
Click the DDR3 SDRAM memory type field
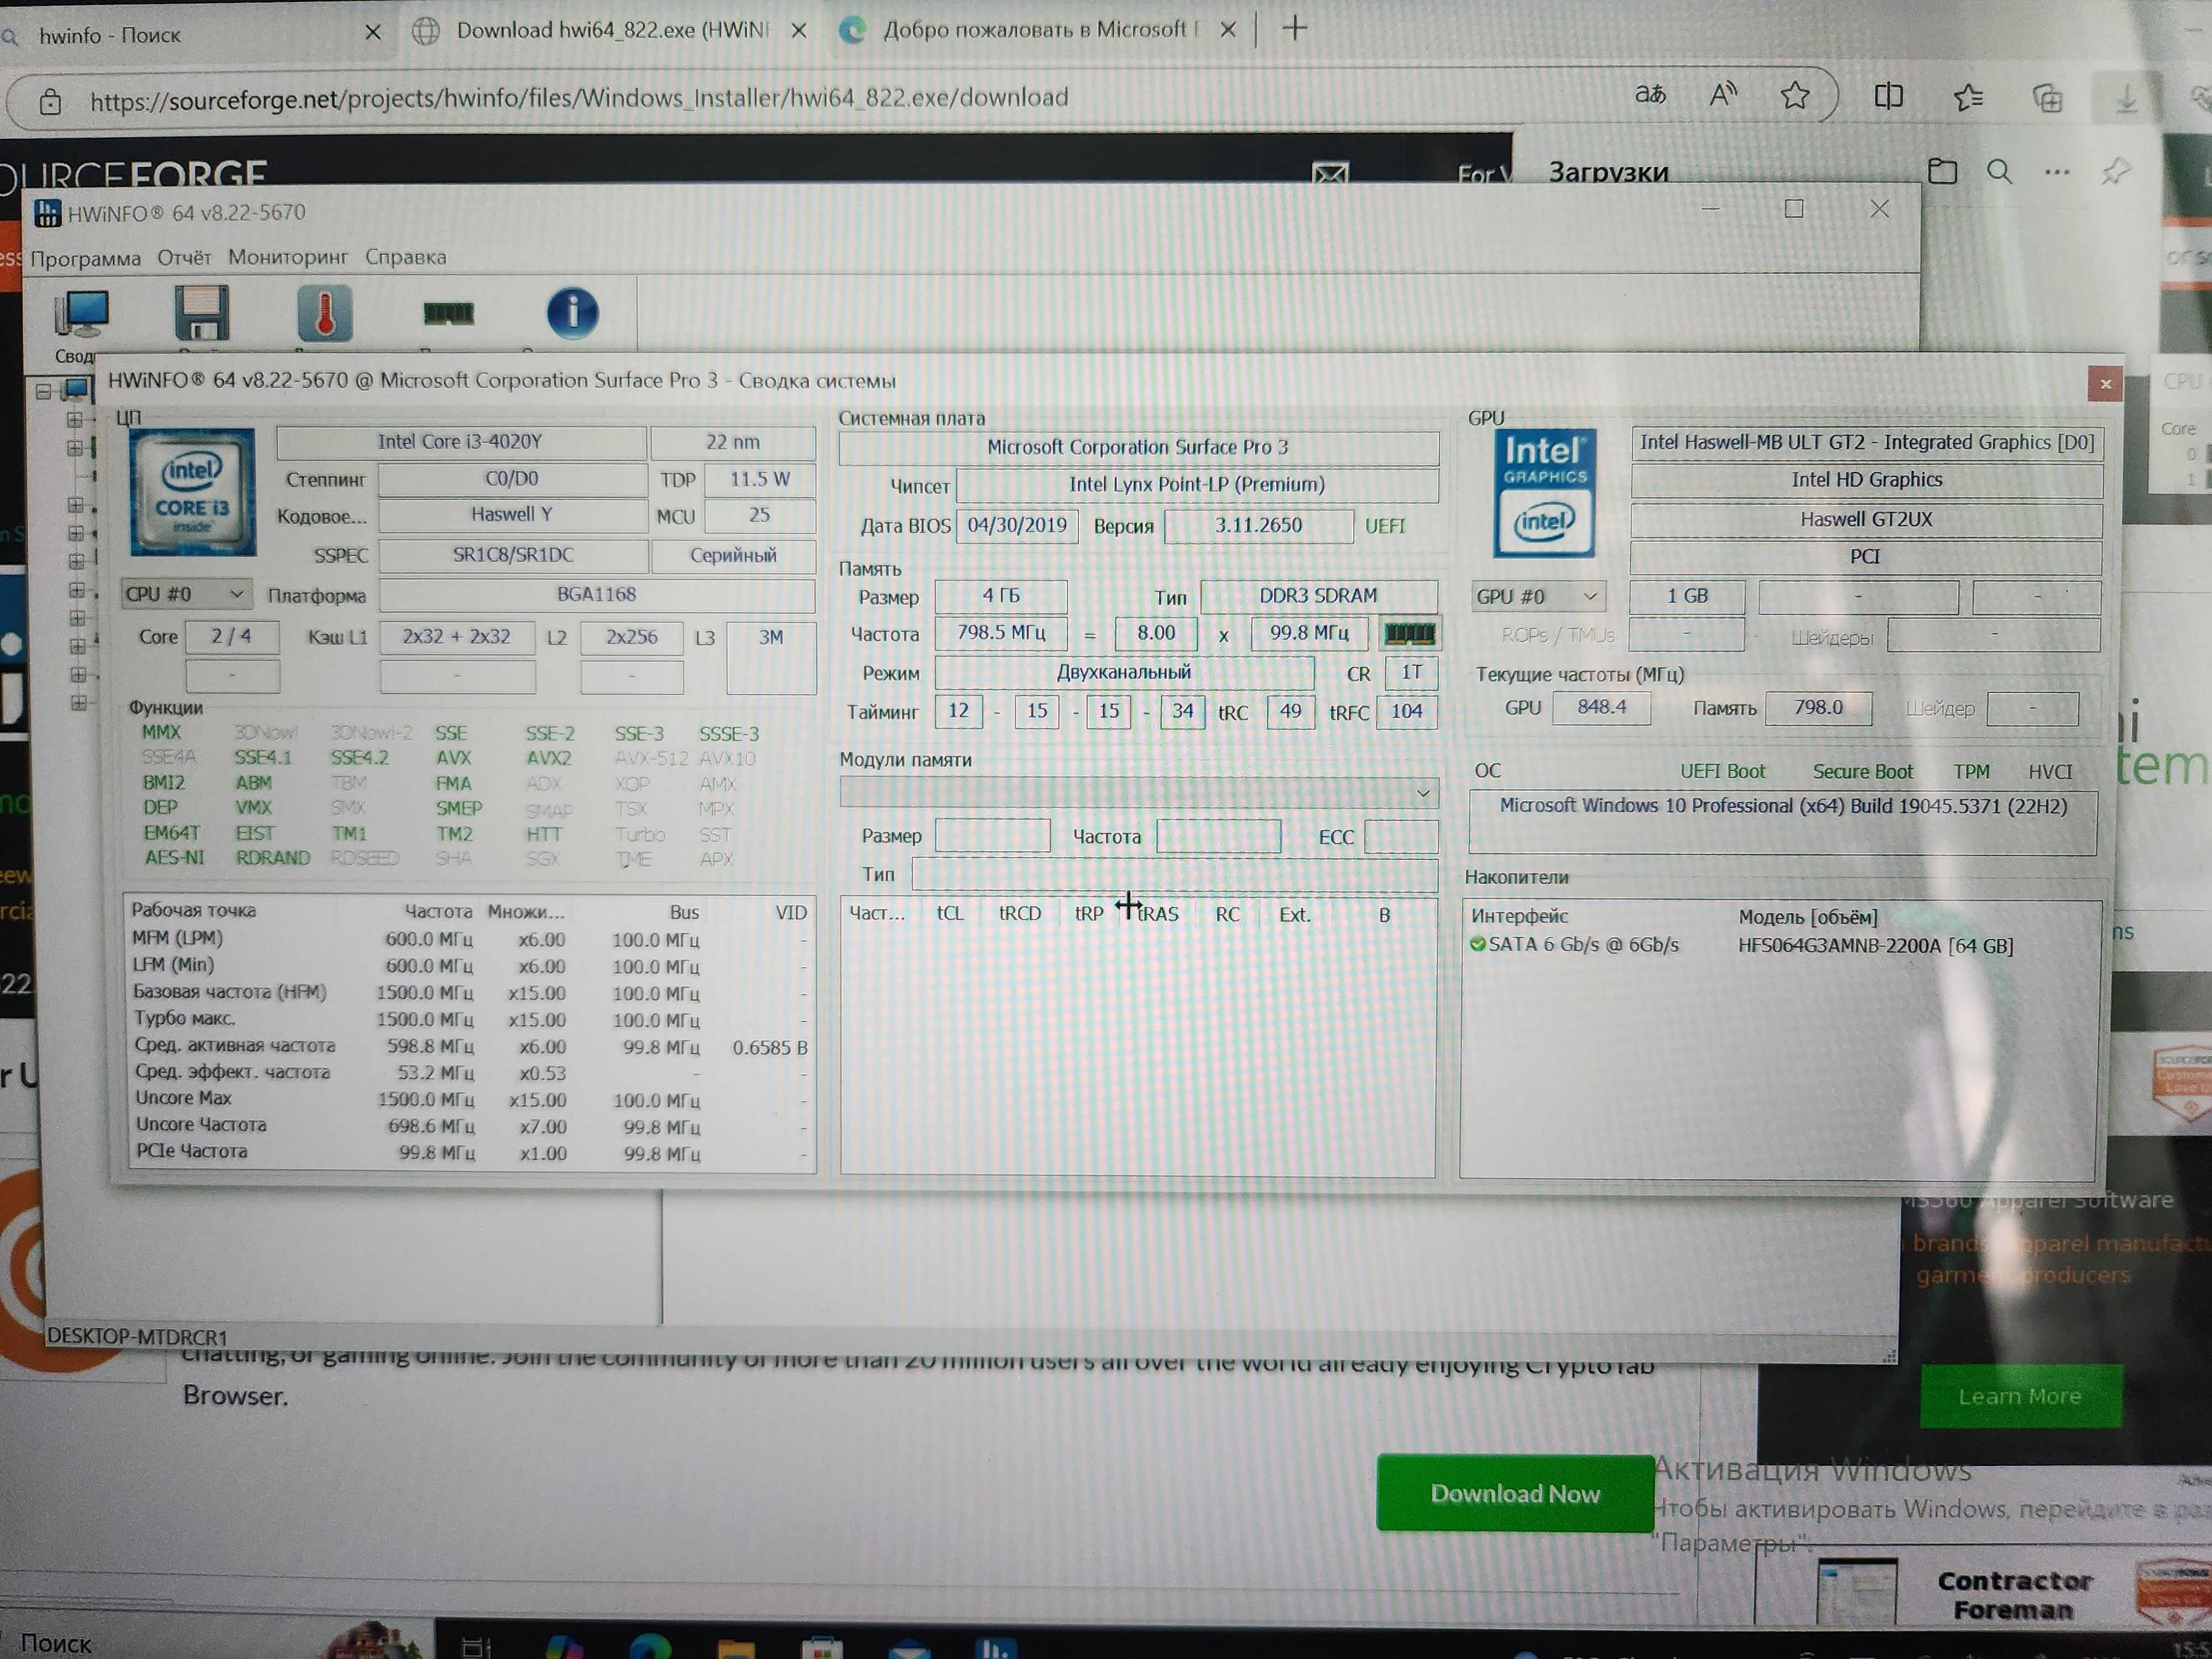[x=1318, y=596]
